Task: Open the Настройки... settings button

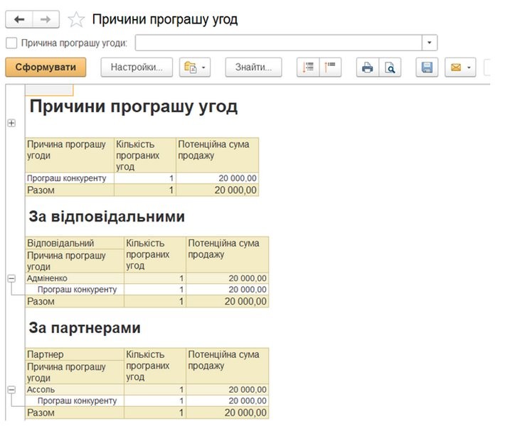Action: pos(137,67)
